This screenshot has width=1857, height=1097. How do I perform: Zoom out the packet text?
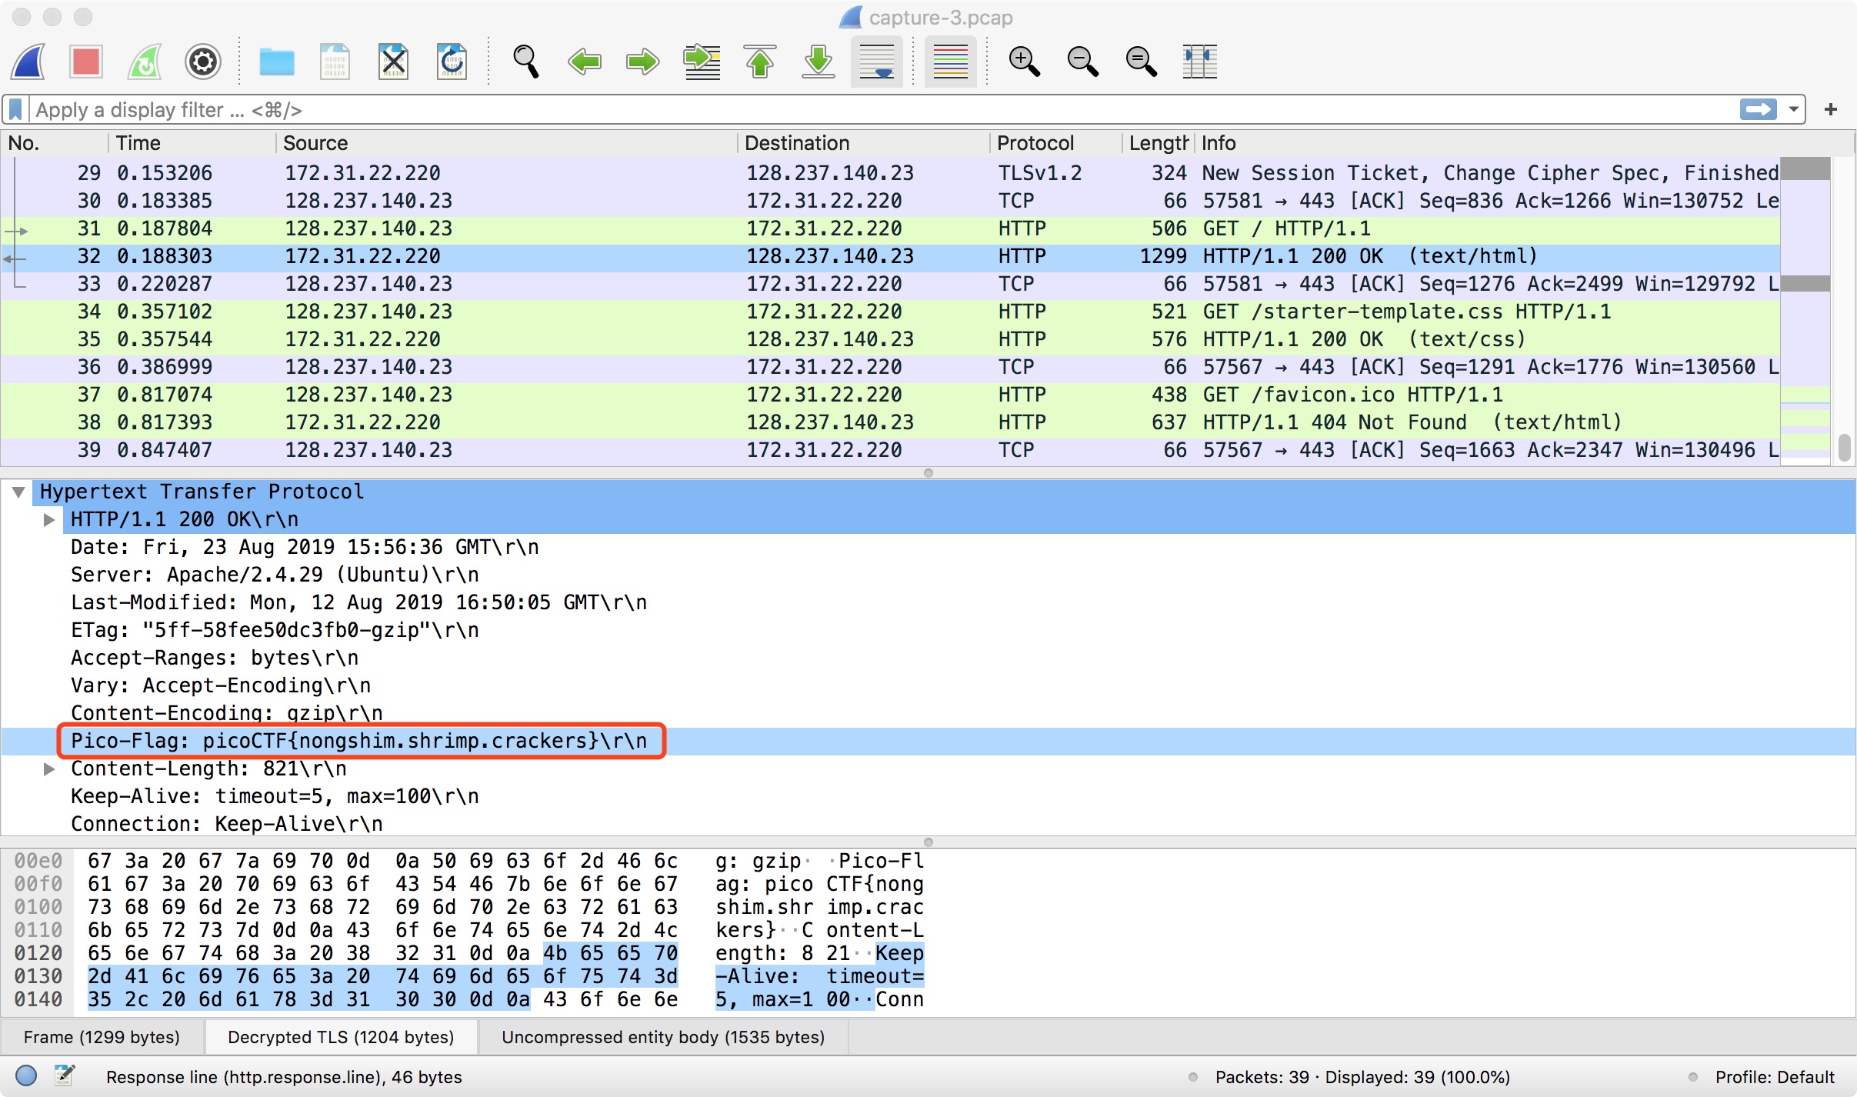(1083, 62)
